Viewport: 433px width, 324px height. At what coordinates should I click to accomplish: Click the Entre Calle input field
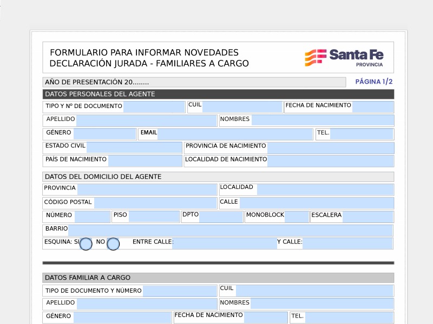coord(225,244)
